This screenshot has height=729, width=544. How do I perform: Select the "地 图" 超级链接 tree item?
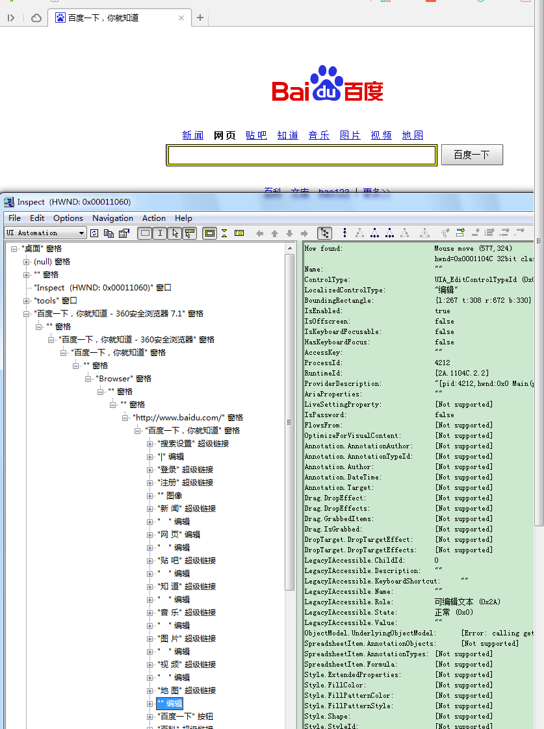click(187, 691)
